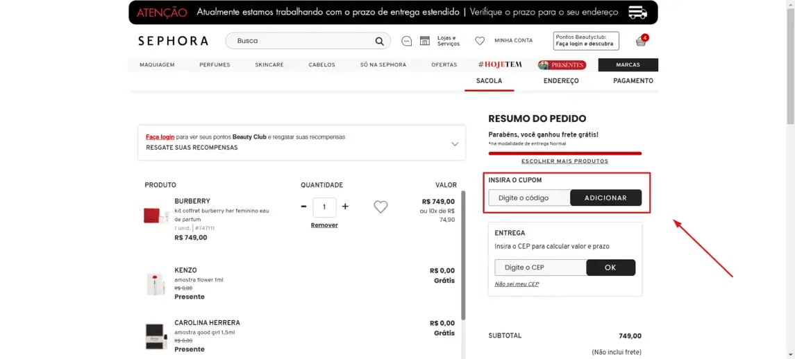Open the Maquiagem menu

(x=157, y=65)
